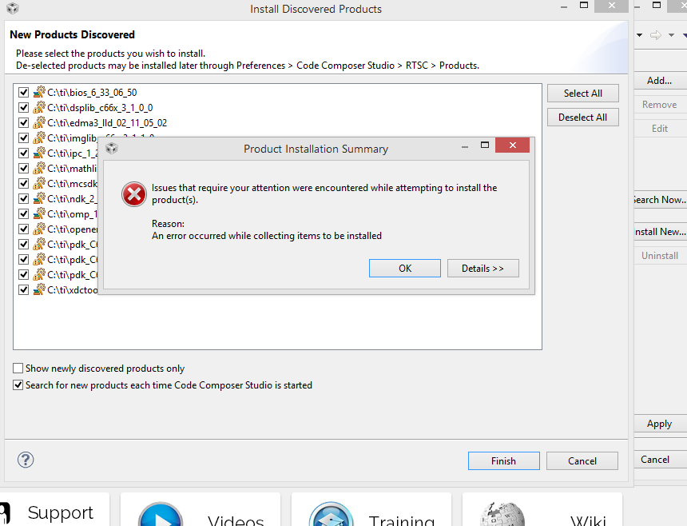Click the Select All button
This screenshot has height=526, width=687.
click(582, 94)
